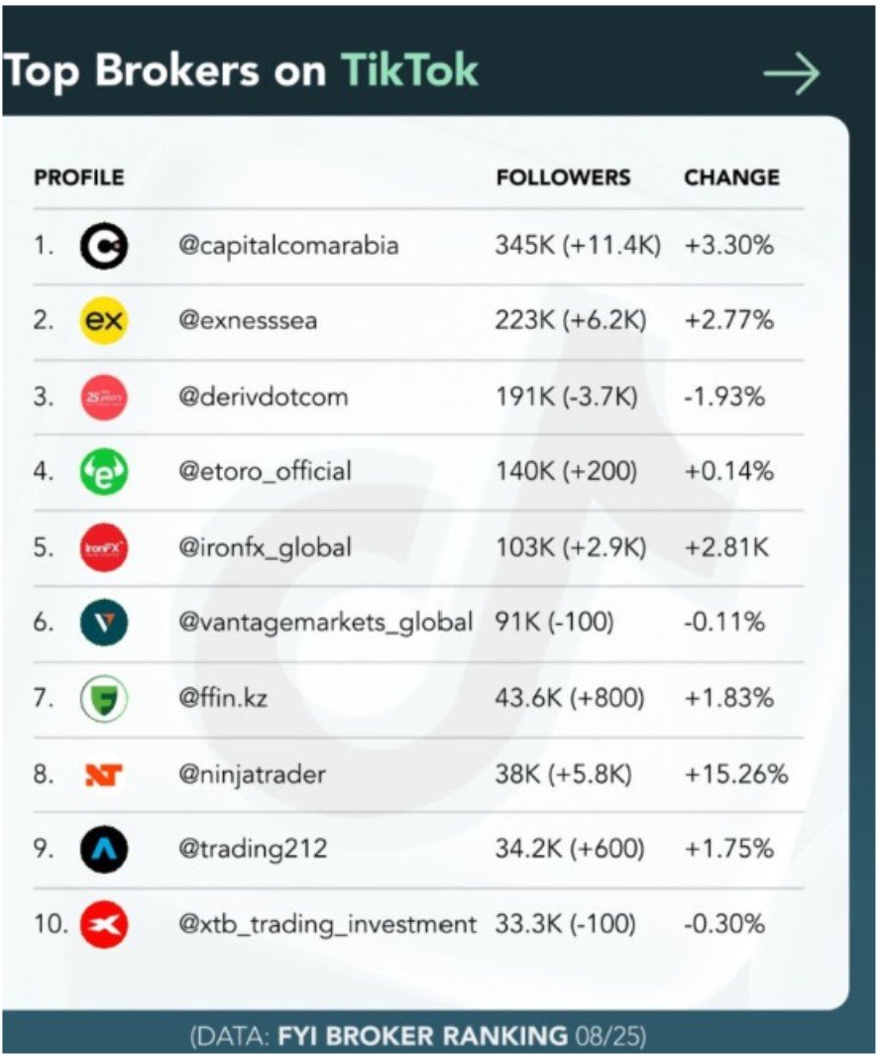
Task: Click the Capital.com profile logo icon
Action: click(103, 246)
